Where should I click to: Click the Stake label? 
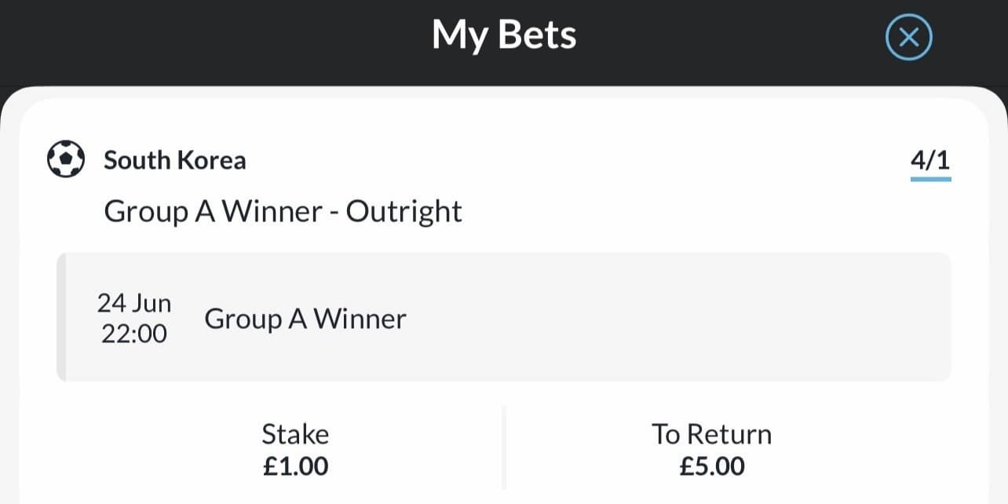pyautogui.click(x=295, y=434)
